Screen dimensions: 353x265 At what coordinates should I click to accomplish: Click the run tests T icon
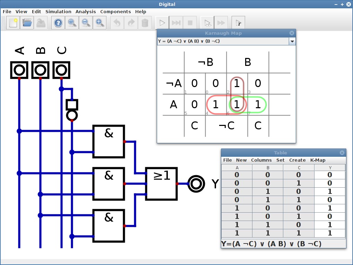(239, 23)
